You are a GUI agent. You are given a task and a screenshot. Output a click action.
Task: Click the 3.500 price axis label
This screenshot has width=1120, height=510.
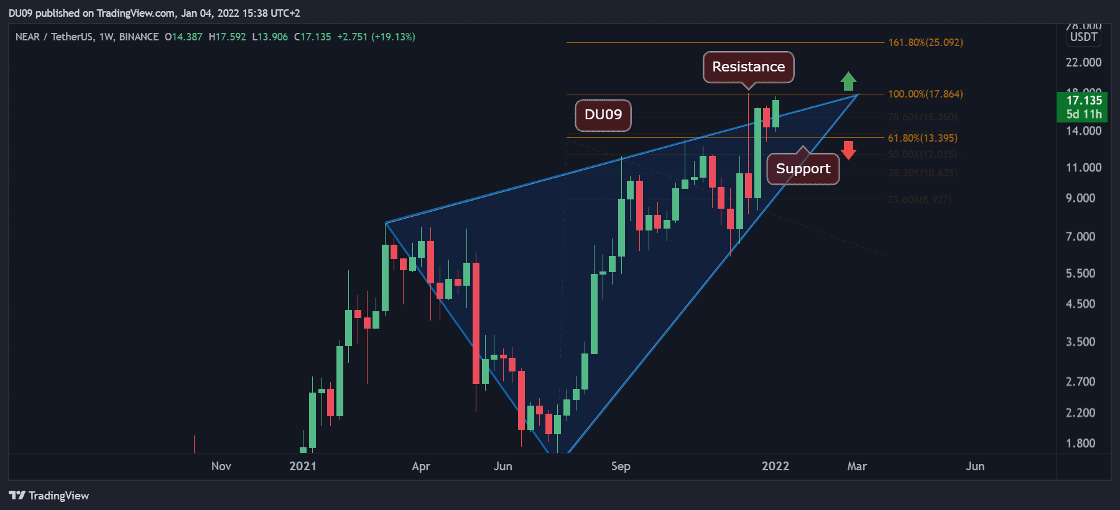[x=1081, y=342]
